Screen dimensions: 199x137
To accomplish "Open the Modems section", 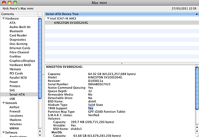I will (x=16, y=120).
